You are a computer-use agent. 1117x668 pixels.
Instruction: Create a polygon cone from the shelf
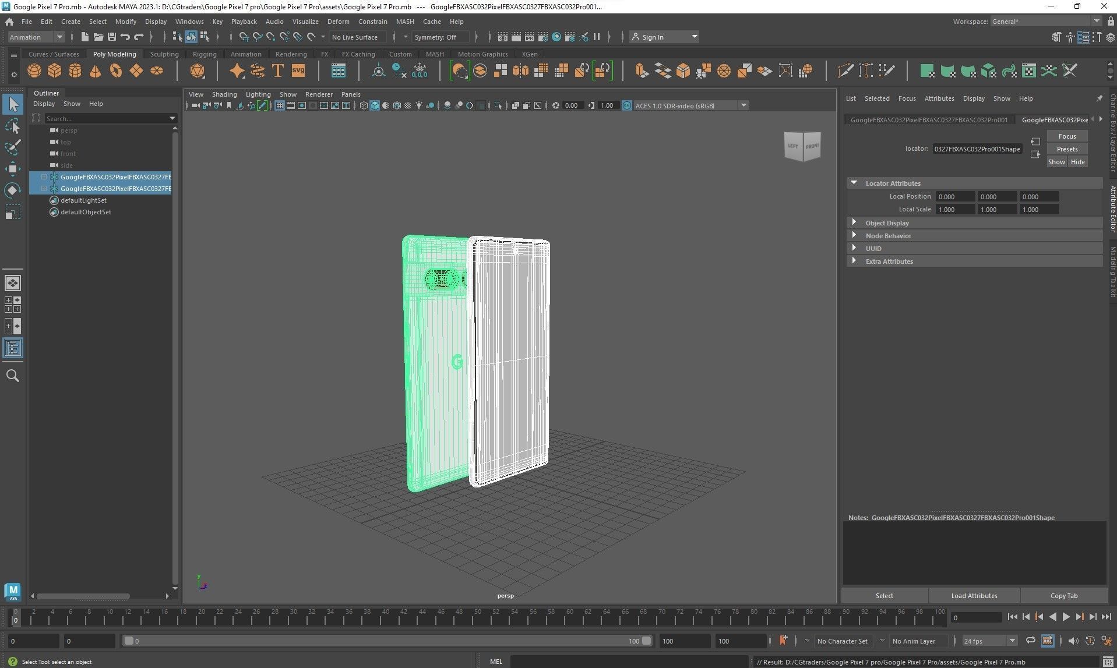pos(96,71)
